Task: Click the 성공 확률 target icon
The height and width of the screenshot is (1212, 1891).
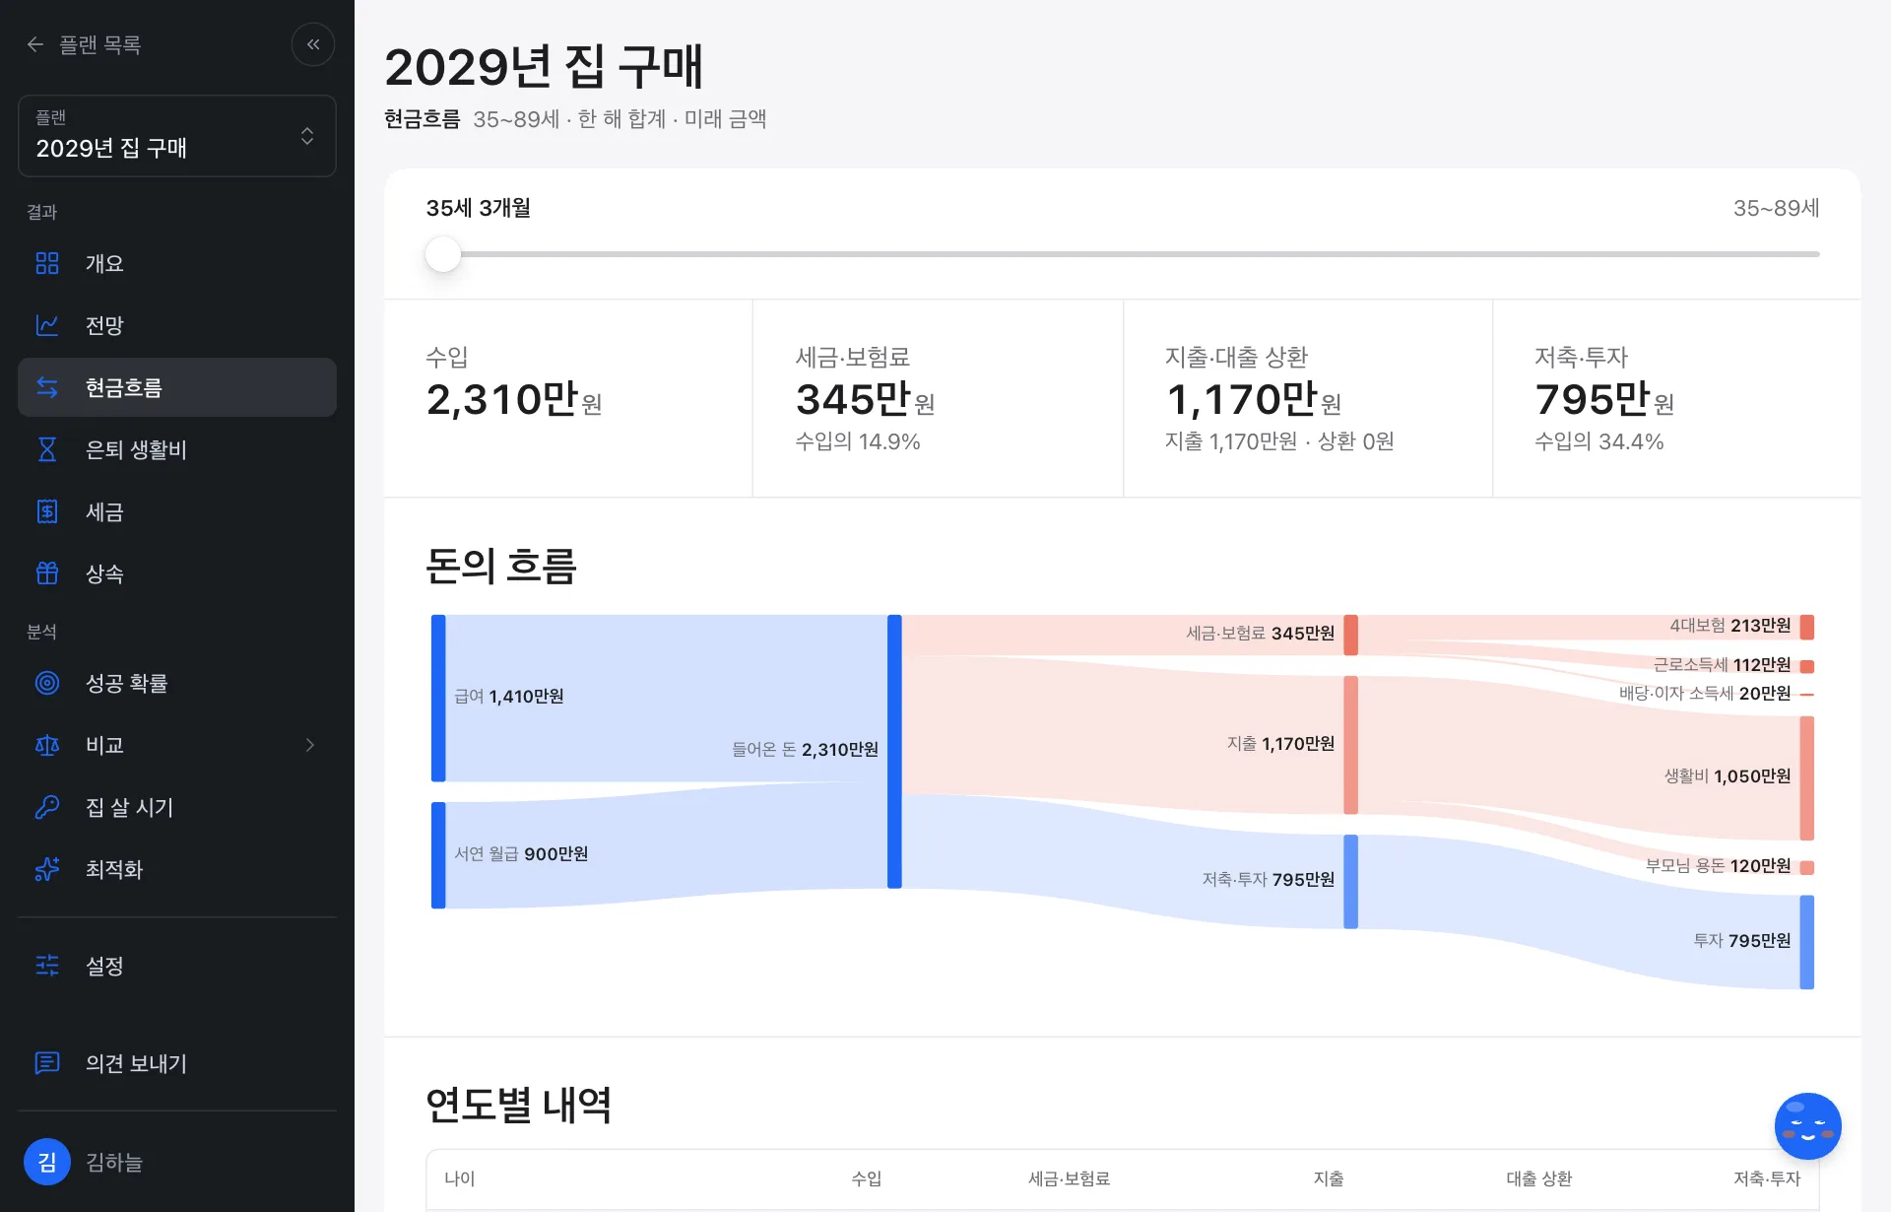Action: (47, 683)
